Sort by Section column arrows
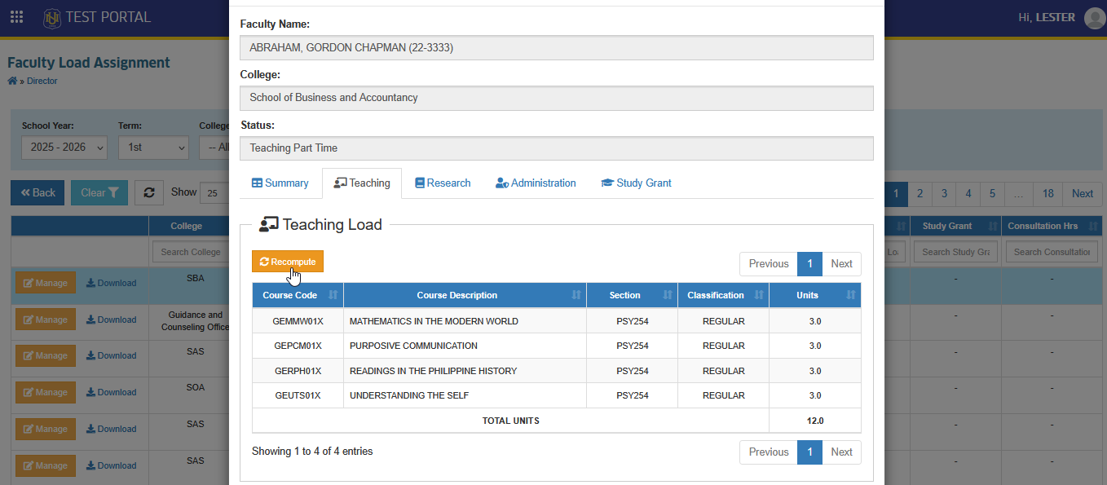This screenshot has height=485, width=1107. [x=668, y=295]
